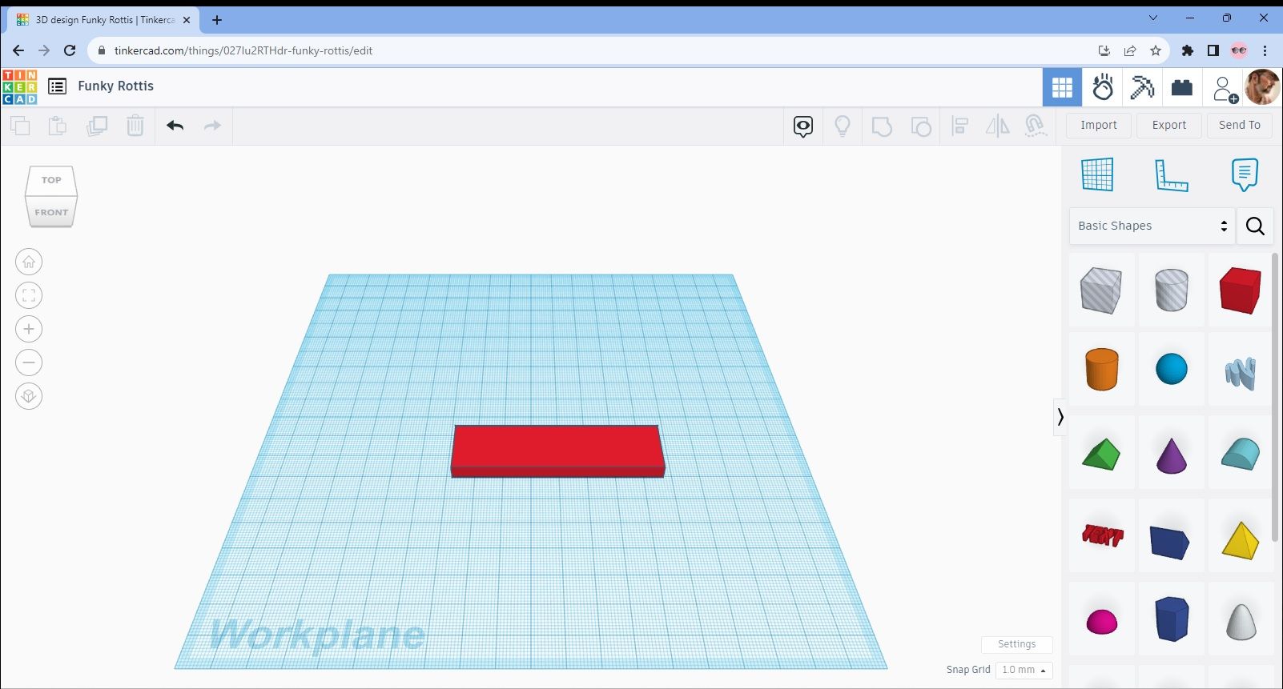
Task: Open the Basic Shapes dropdown
Action: click(1152, 226)
